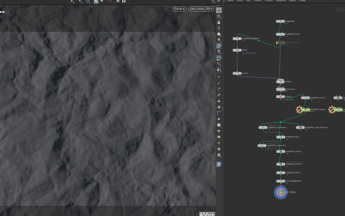Select the plain grey bulb normal lighting icon
Image resolution: width=345 pixels, height=216 pixels.
coord(219,40)
